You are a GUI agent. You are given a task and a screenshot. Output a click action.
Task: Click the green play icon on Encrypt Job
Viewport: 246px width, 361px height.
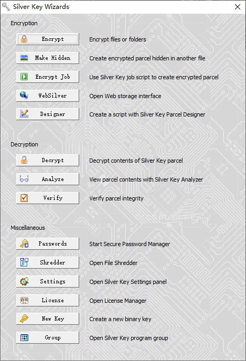pos(24,77)
